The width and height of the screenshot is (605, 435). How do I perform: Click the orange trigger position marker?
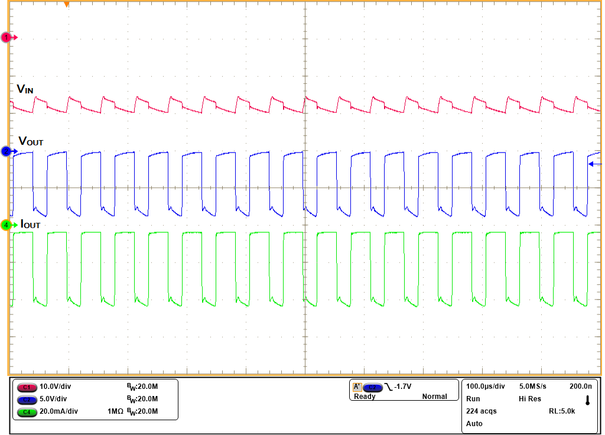tap(67, 5)
